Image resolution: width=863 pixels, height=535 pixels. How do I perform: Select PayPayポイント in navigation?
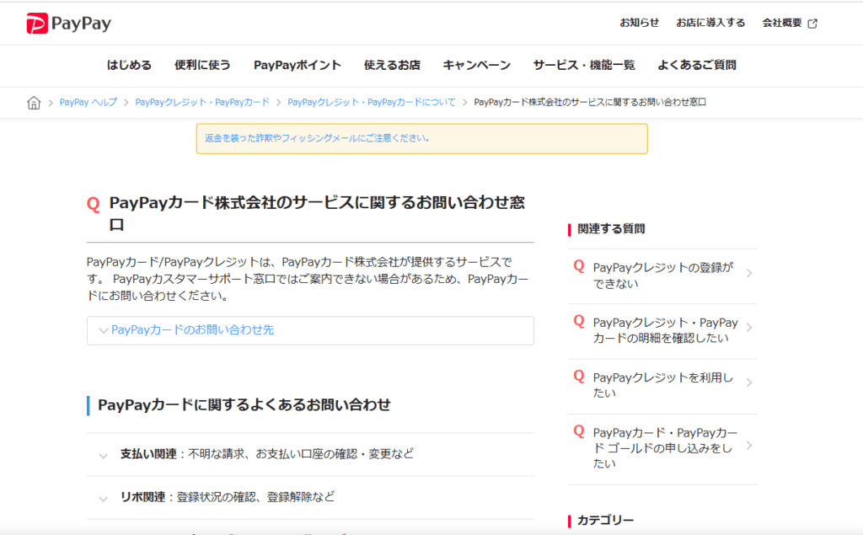coord(297,65)
